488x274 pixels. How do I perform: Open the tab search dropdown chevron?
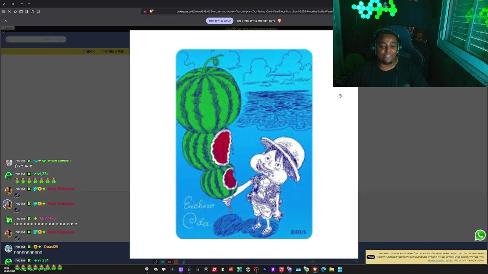(x=29, y=4)
